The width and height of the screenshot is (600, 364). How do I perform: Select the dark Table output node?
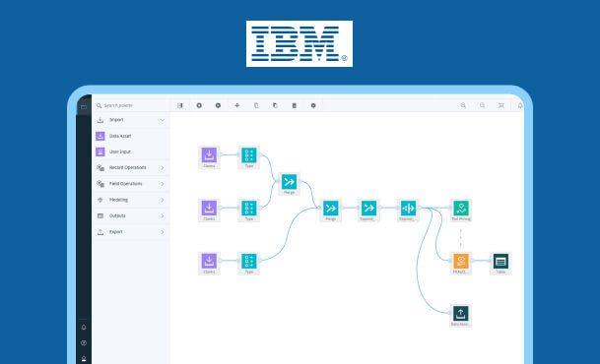tap(500, 264)
